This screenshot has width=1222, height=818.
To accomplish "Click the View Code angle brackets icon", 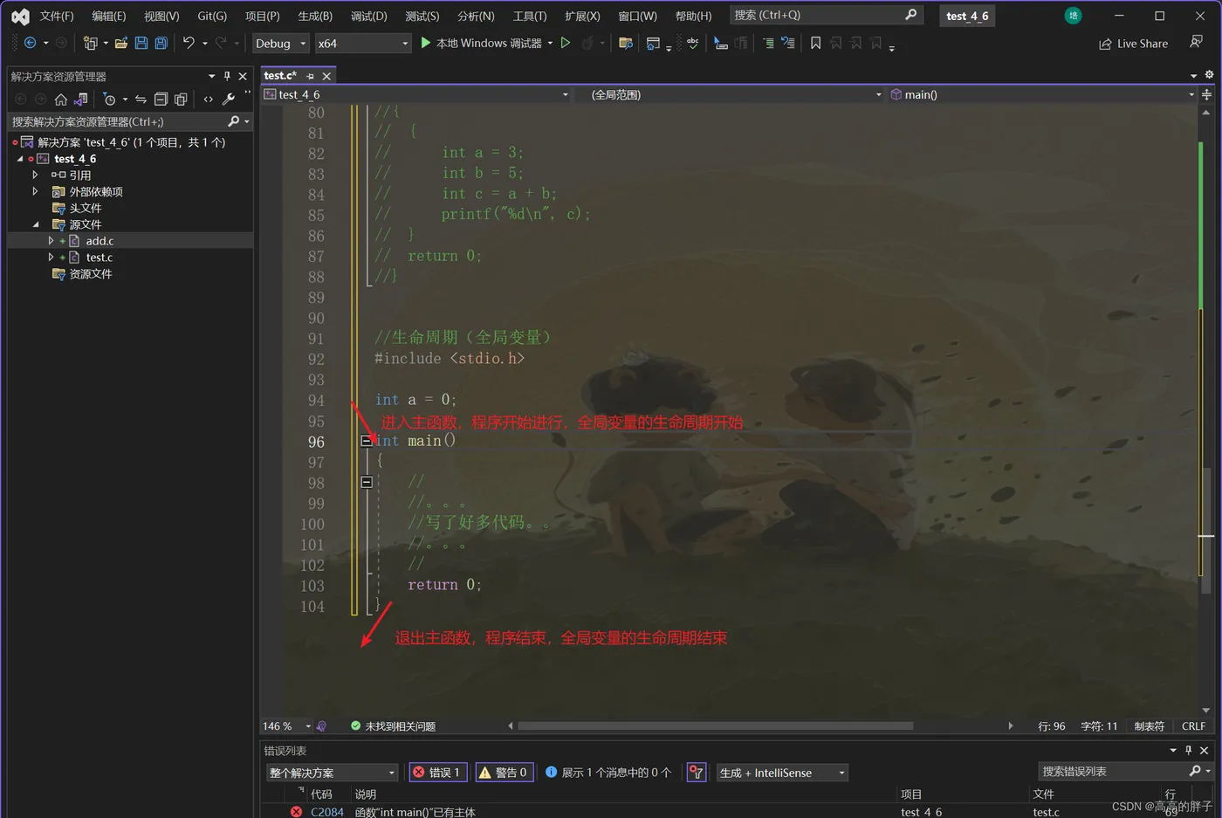I will tap(208, 100).
